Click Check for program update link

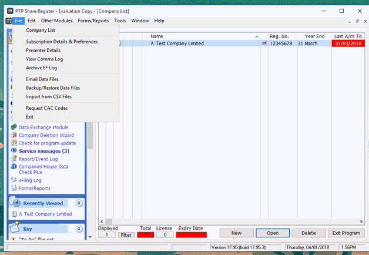coord(48,143)
